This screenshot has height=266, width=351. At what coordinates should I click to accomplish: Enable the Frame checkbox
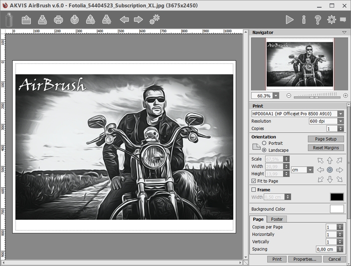tap(254, 190)
